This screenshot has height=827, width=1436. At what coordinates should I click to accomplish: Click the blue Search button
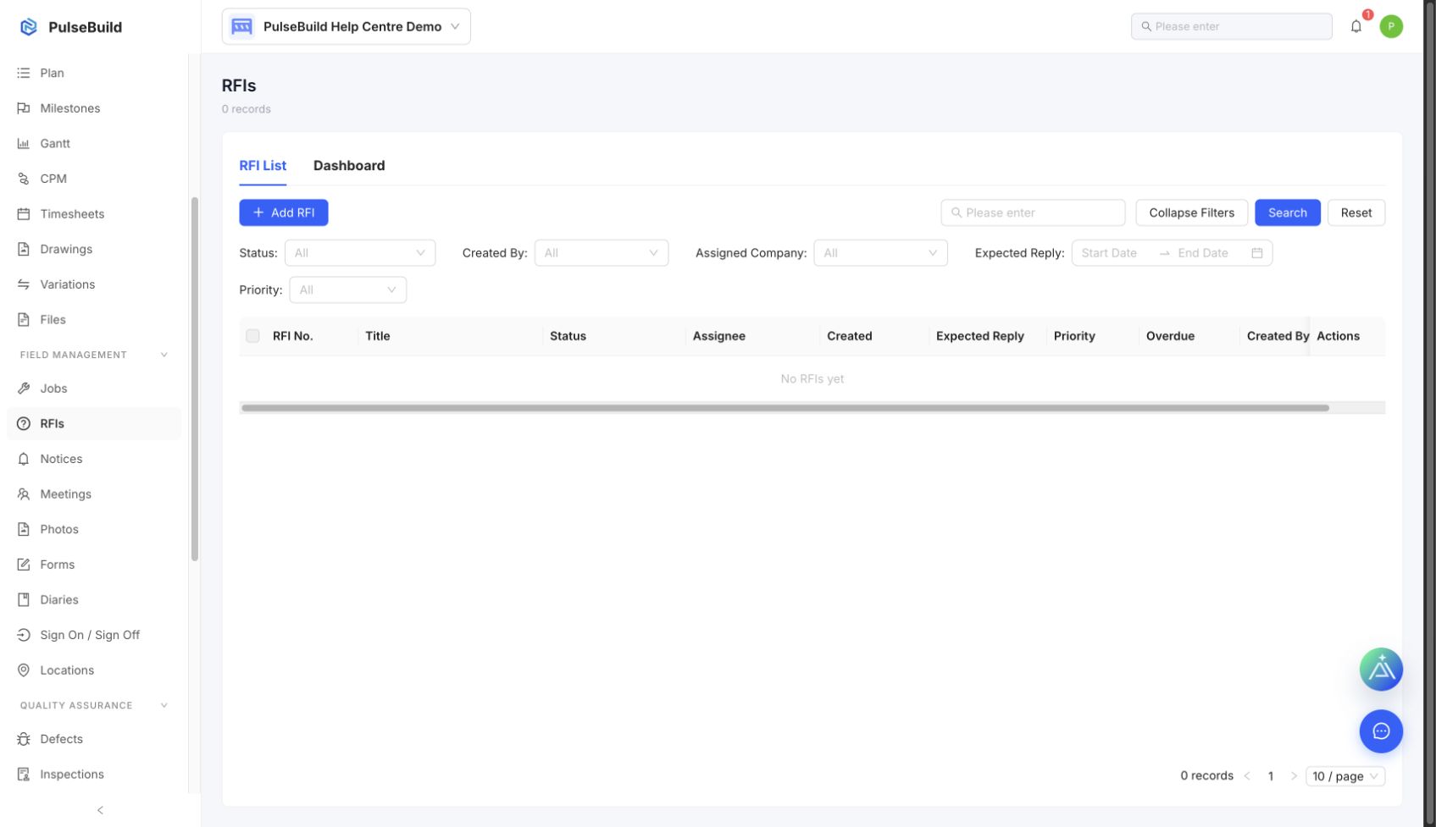coord(1287,212)
